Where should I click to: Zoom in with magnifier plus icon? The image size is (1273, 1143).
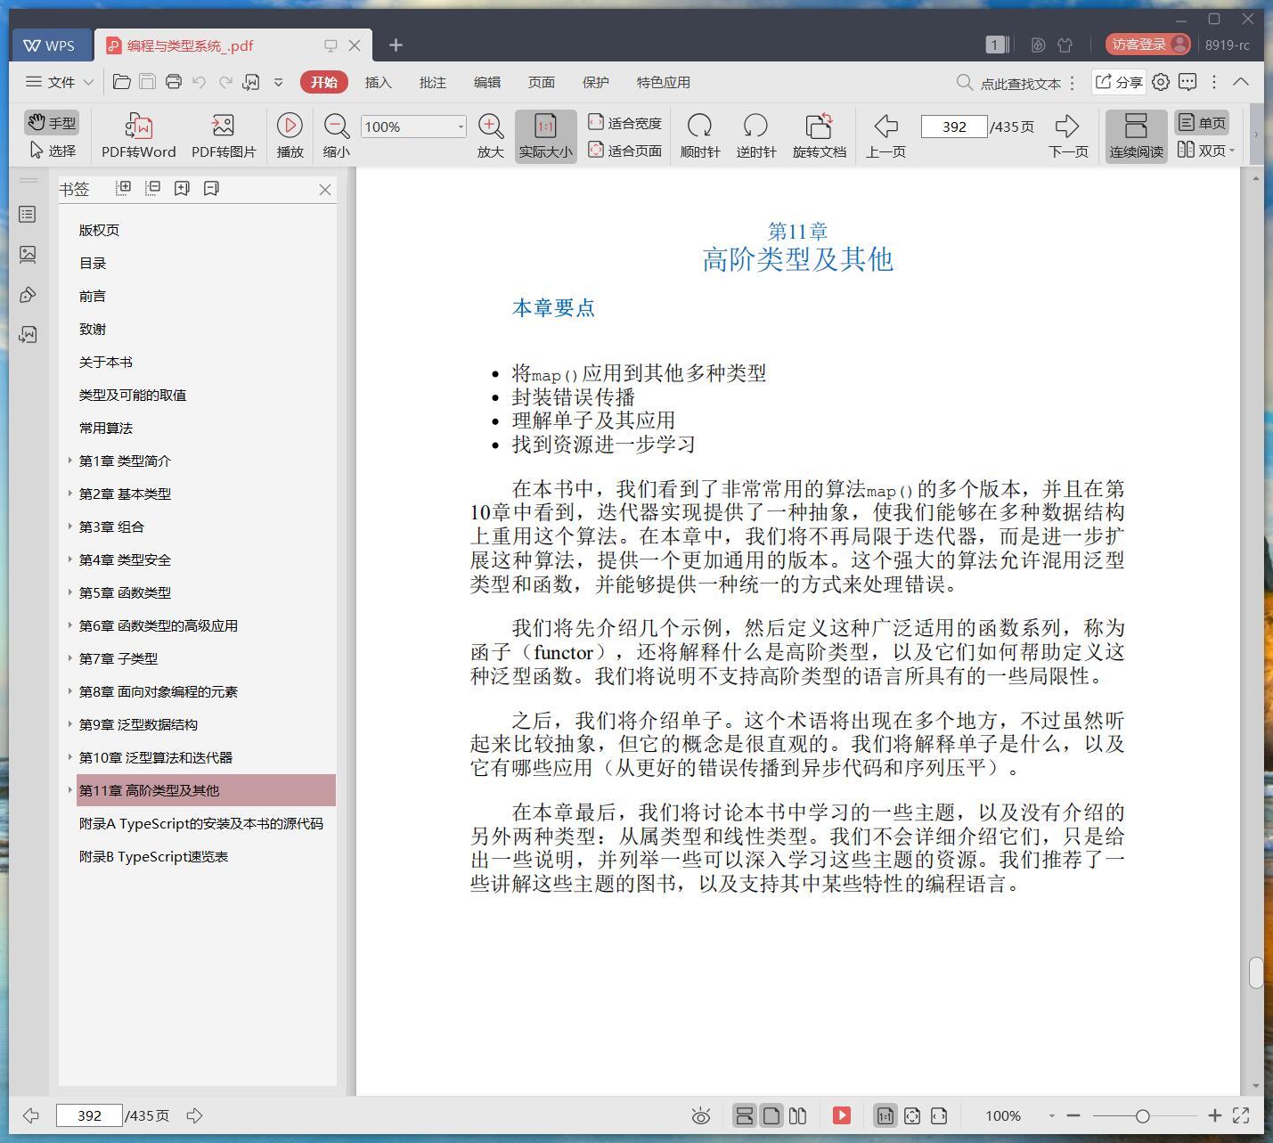(x=491, y=136)
